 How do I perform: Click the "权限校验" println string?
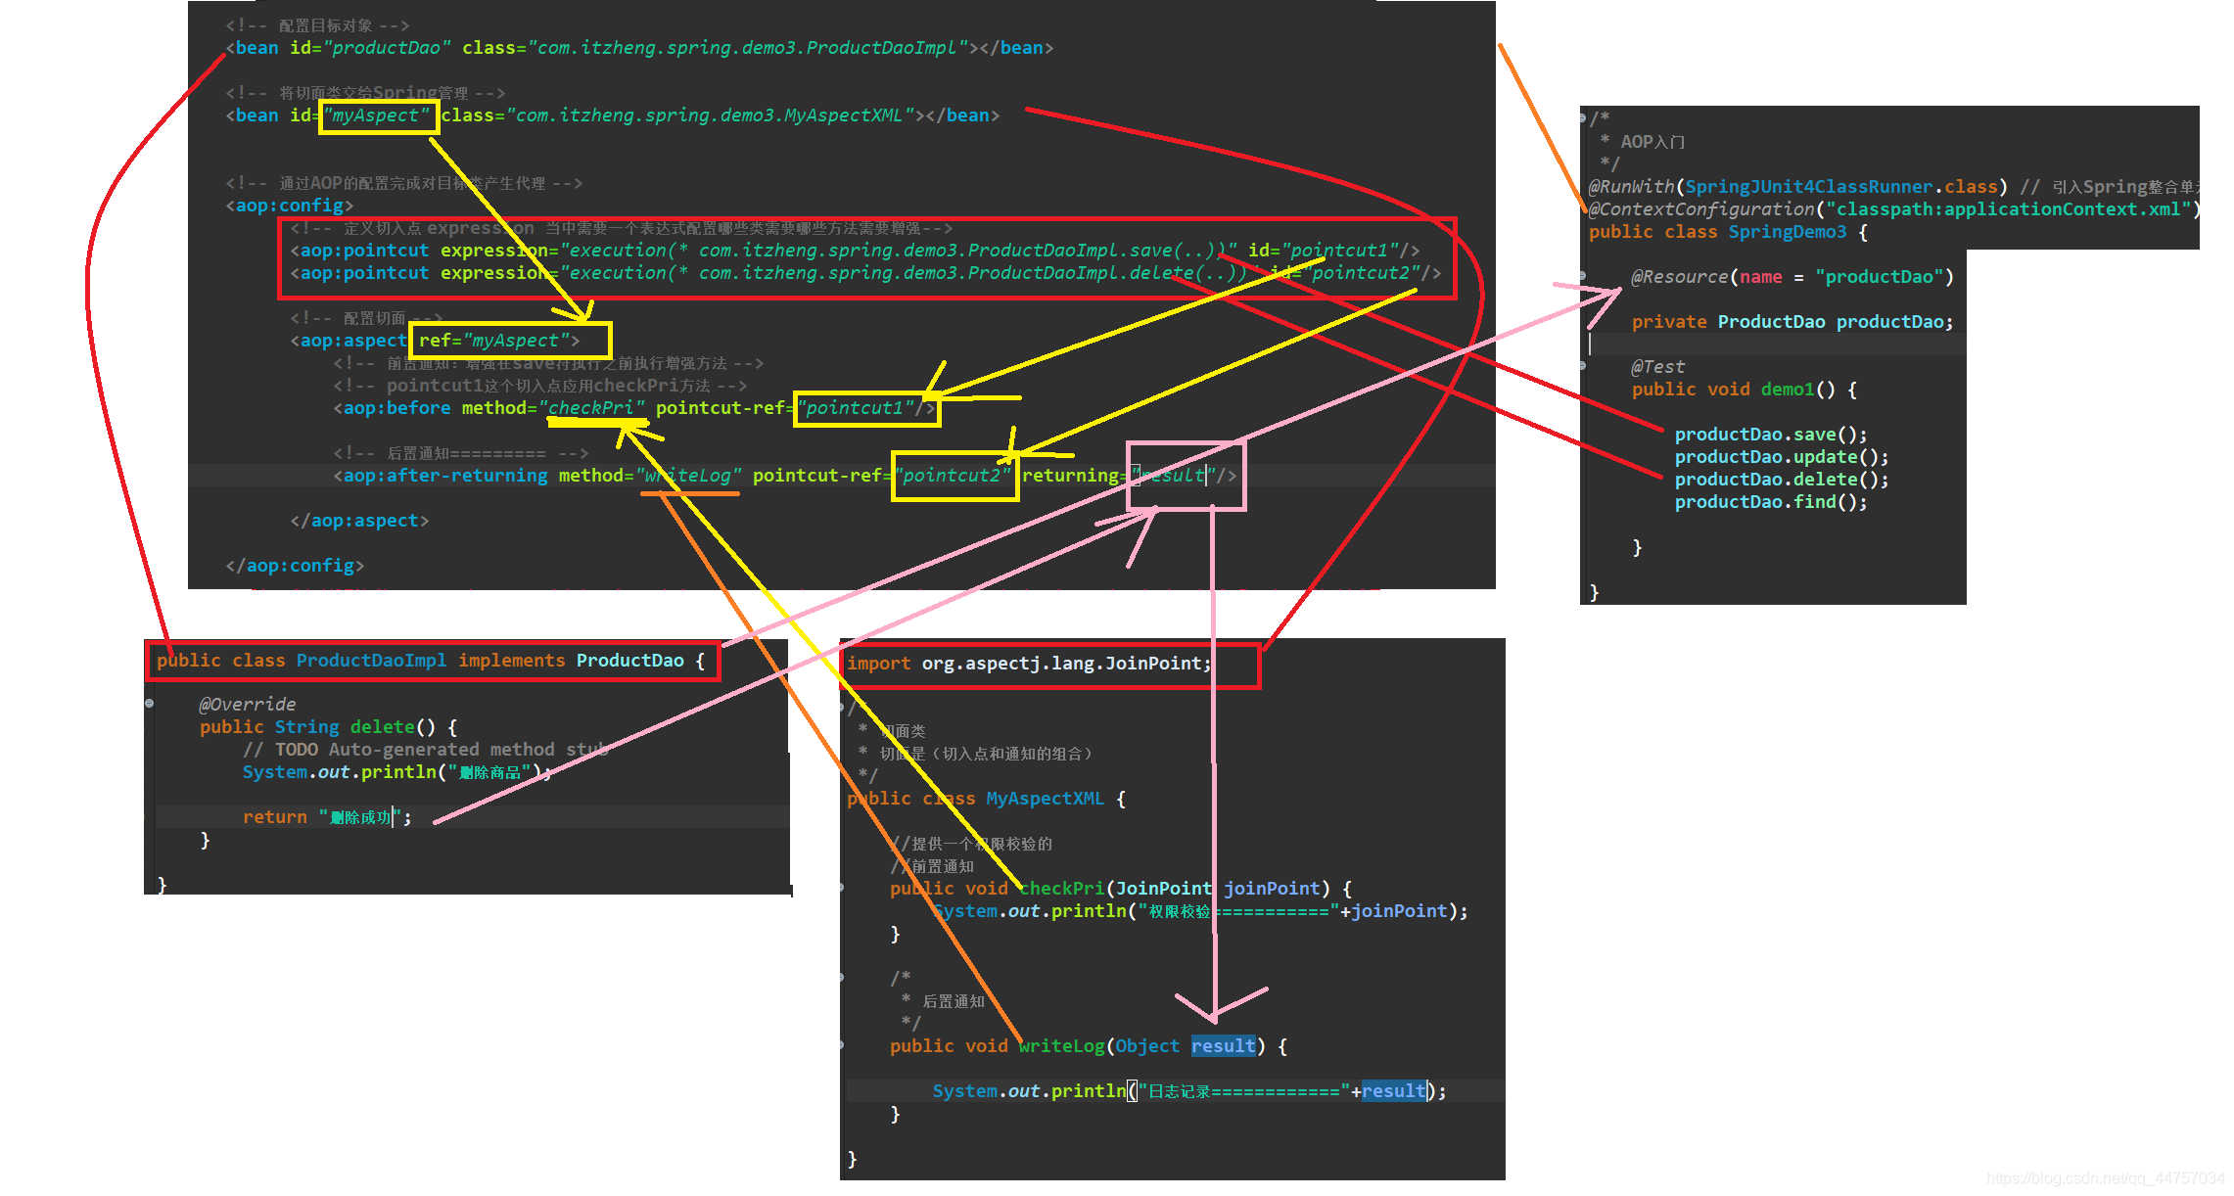(1238, 911)
